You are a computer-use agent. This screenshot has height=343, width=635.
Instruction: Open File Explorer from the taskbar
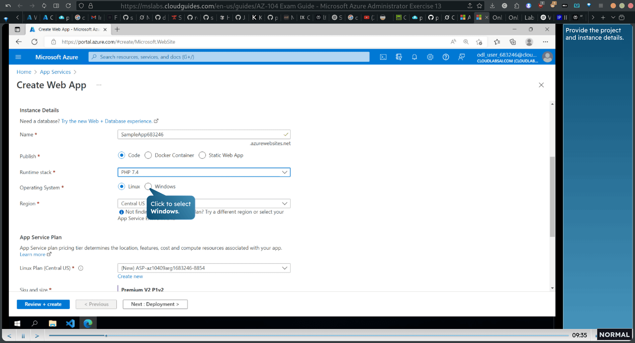(53, 323)
